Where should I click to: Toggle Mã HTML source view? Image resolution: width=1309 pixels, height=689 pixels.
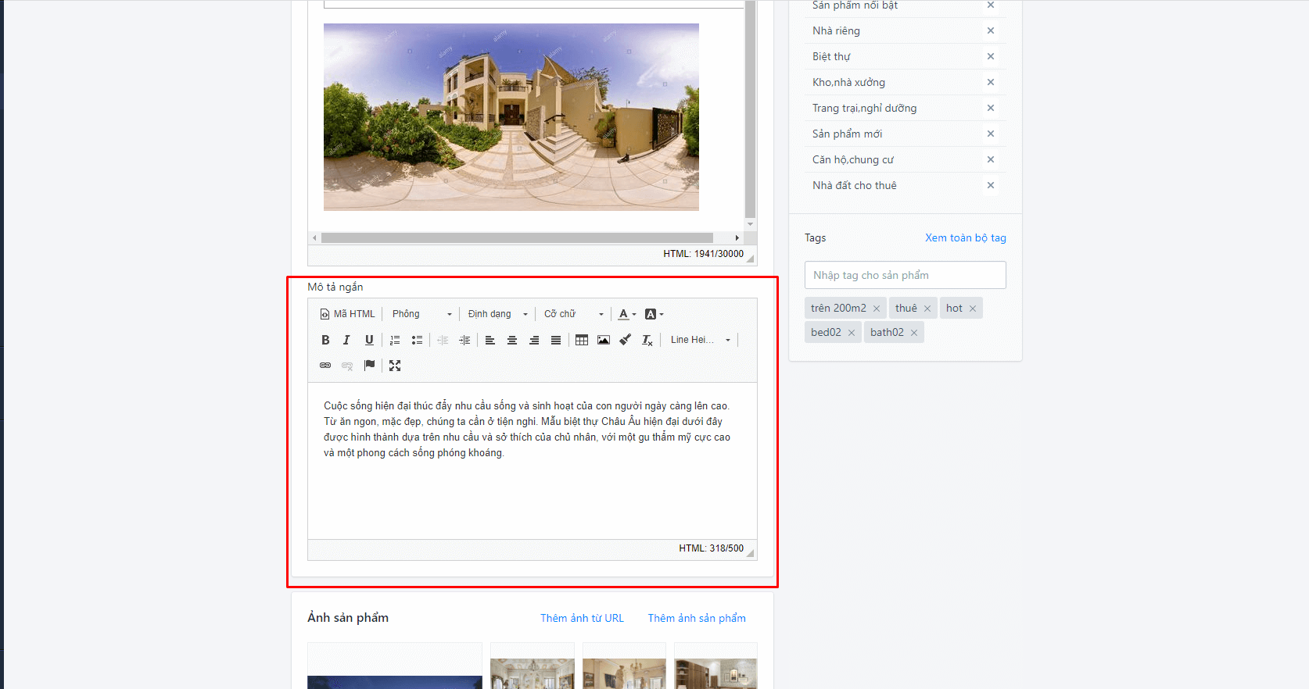(347, 314)
